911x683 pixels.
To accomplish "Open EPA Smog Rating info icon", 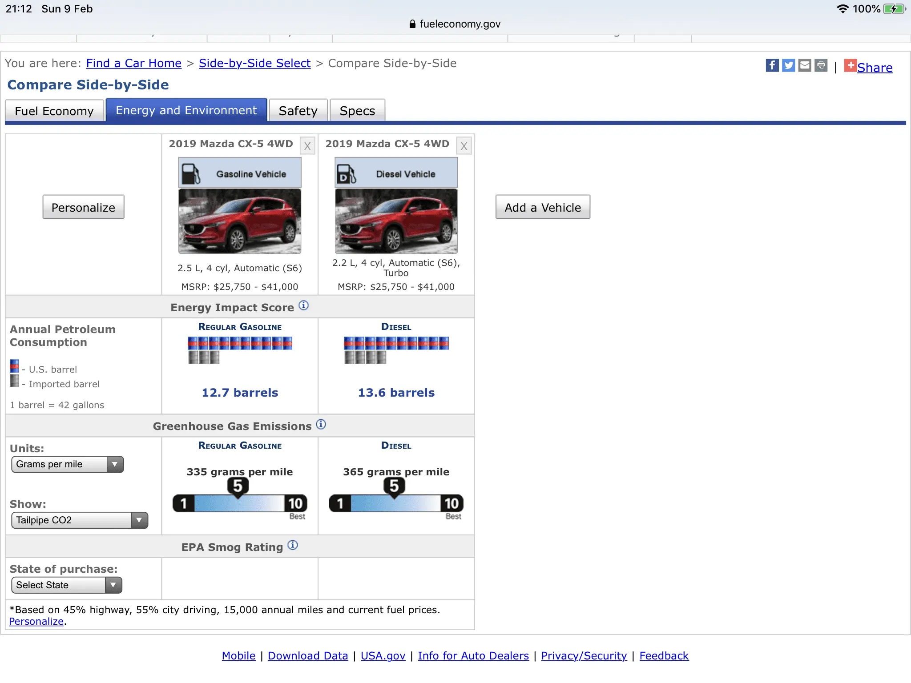I will coord(292,545).
